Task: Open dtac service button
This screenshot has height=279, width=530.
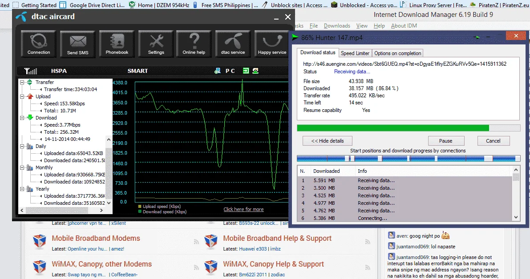Action: pyautogui.click(x=233, y=44)
